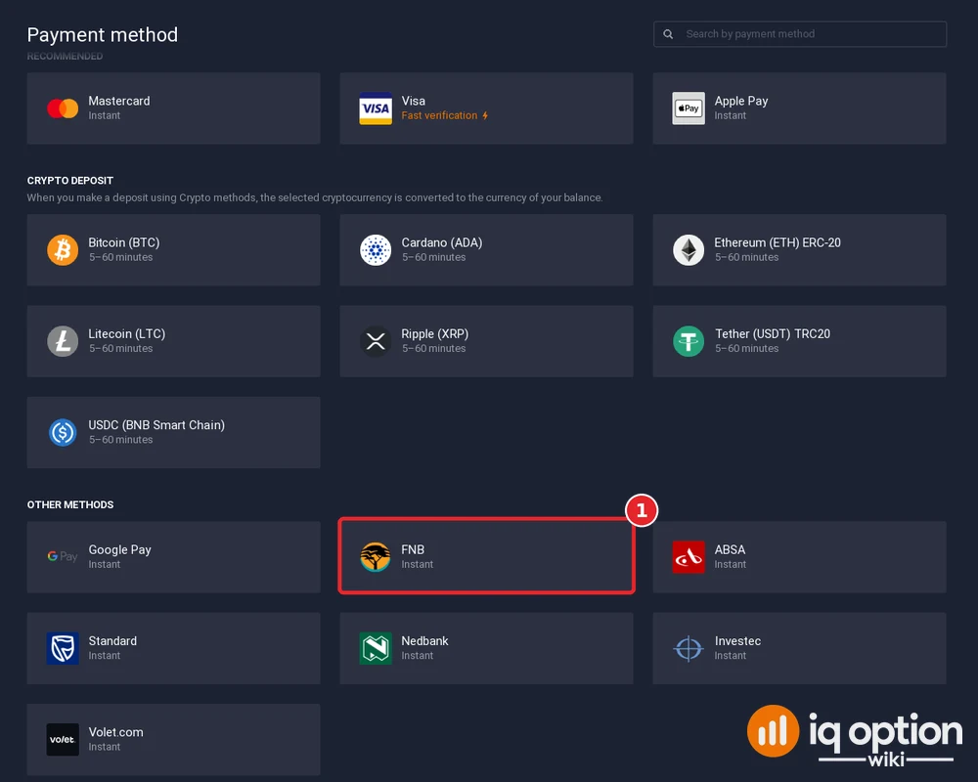
Task: Click the 'Instant' label under Apple Pay
Action: point(731,115)
